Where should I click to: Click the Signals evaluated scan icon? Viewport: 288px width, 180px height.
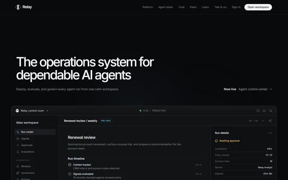coord(69,174)
